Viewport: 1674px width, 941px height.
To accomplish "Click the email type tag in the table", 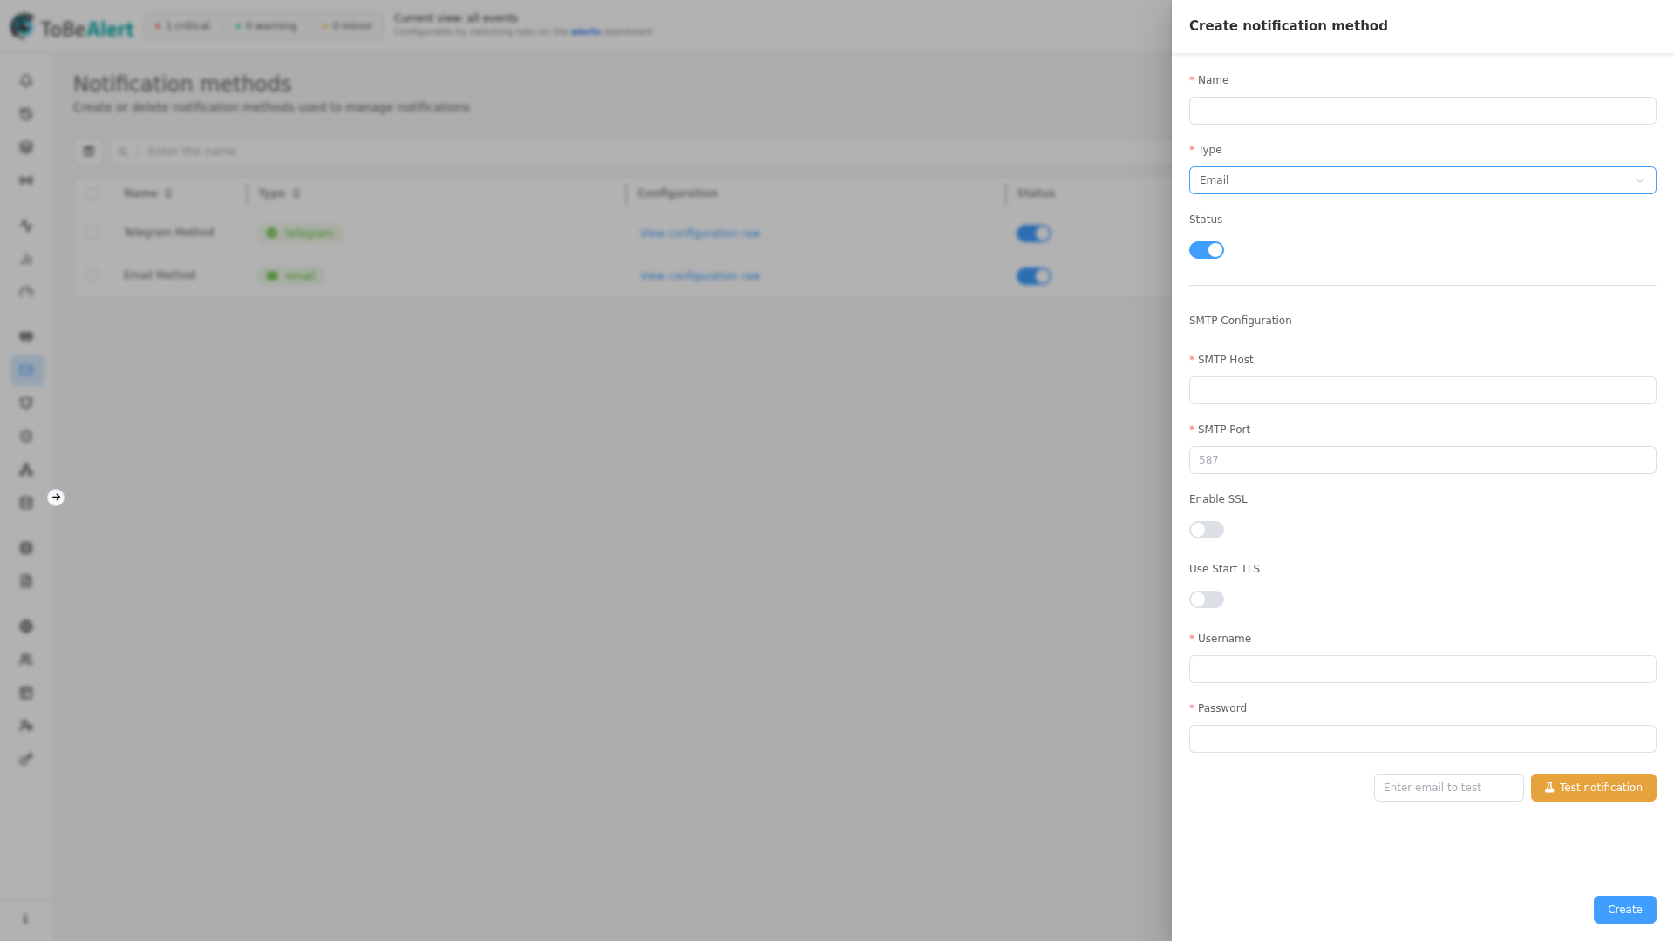I will click(290, 276).
